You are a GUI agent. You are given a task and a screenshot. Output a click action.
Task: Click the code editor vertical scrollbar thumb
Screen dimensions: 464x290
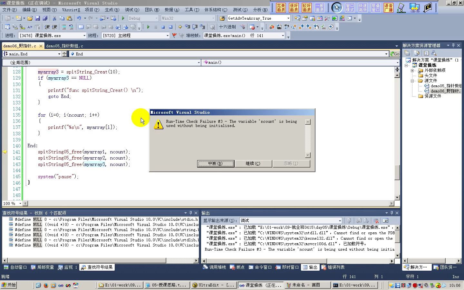[397, 172]
